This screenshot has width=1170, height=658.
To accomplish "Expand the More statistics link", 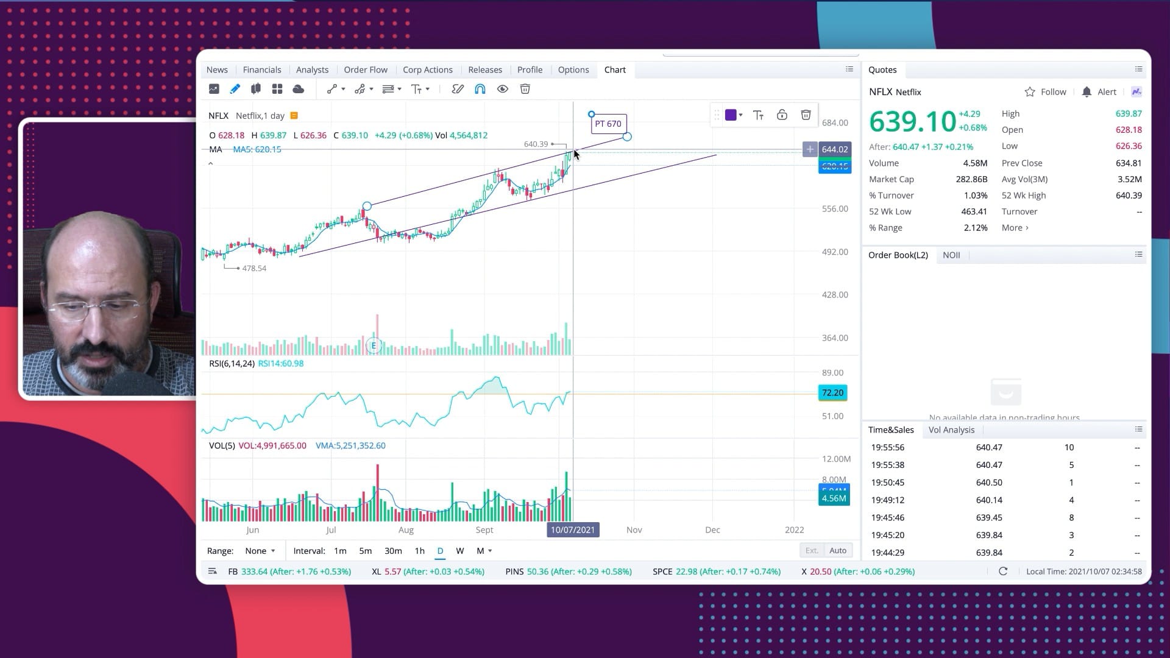I will [1014, 227].
